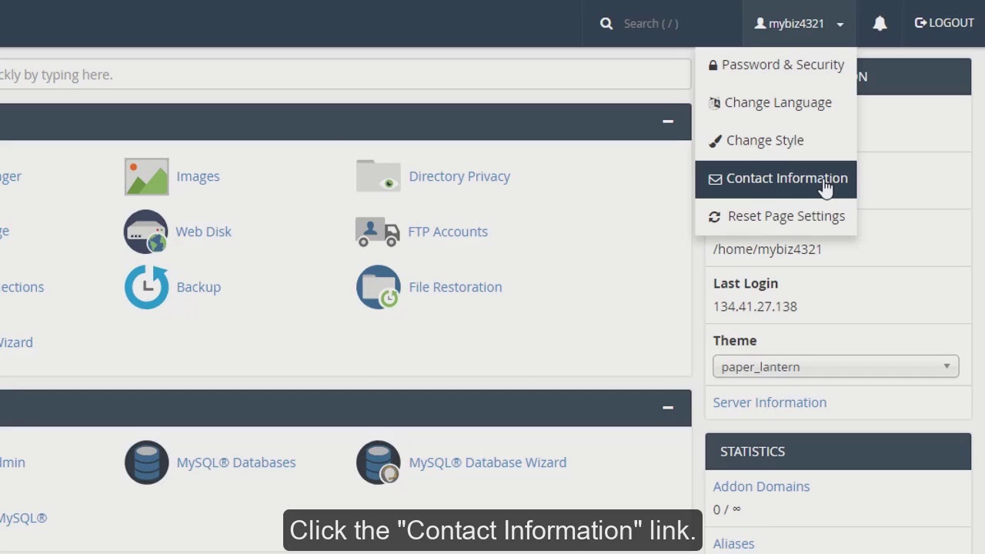Collapse the Databases section with minus button
985x554 pixels.
point(668,407)
